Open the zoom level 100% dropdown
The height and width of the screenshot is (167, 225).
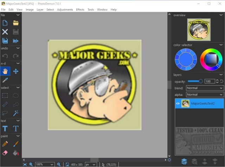pyautogui.click(x=44, y=164)
